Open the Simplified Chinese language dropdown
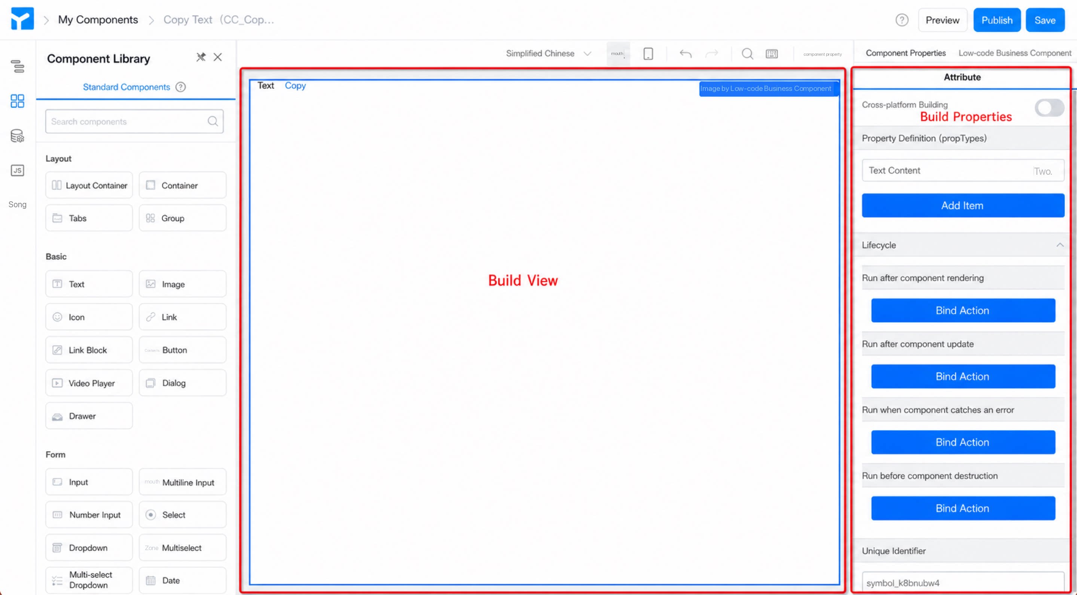 click(x=549, y=54)
